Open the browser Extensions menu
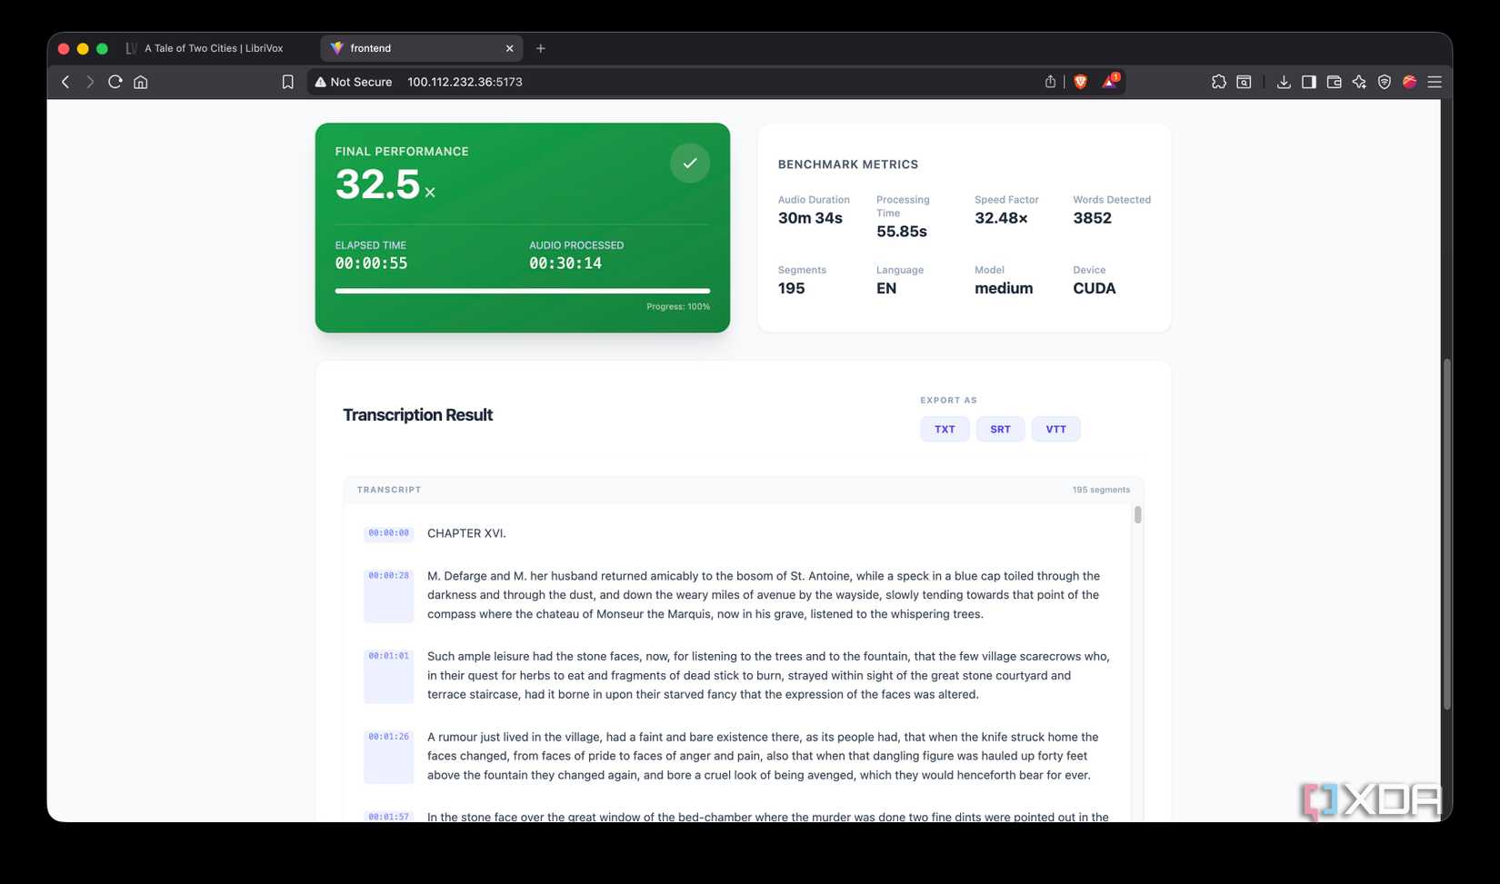 tap(1218, 82)
